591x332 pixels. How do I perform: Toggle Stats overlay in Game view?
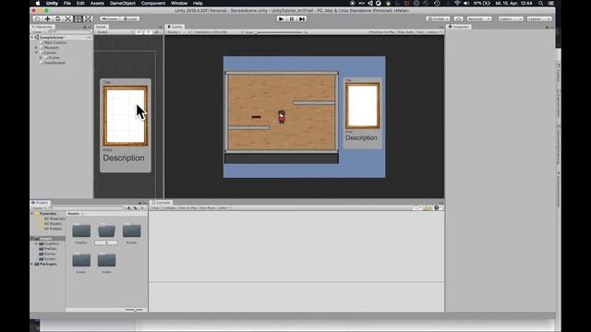pyautogui.click(x=420, y=32)
